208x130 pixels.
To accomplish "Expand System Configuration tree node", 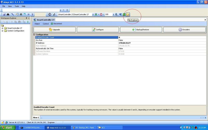I will click(2, 31).
